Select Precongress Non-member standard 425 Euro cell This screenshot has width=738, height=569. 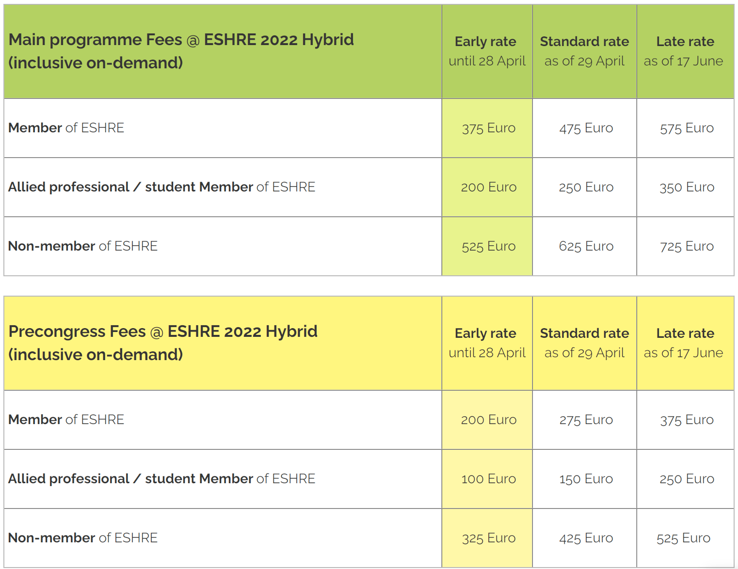coord(586,538)
